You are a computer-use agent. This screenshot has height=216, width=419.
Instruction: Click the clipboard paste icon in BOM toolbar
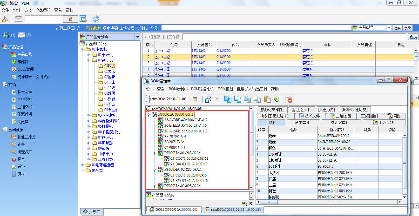(267, 99)
